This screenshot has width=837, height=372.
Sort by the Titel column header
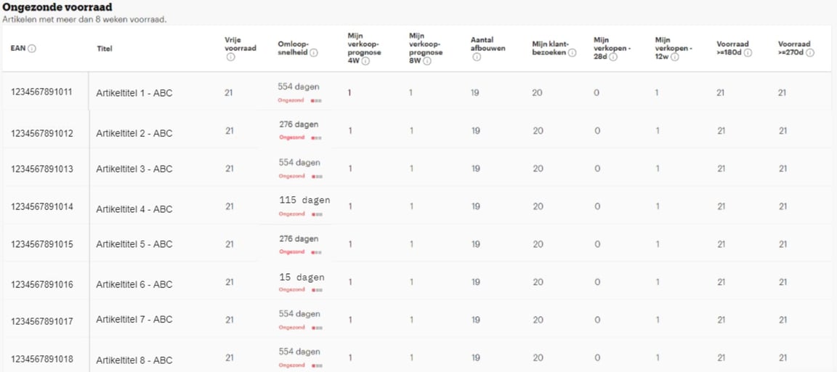pos(105,49)
